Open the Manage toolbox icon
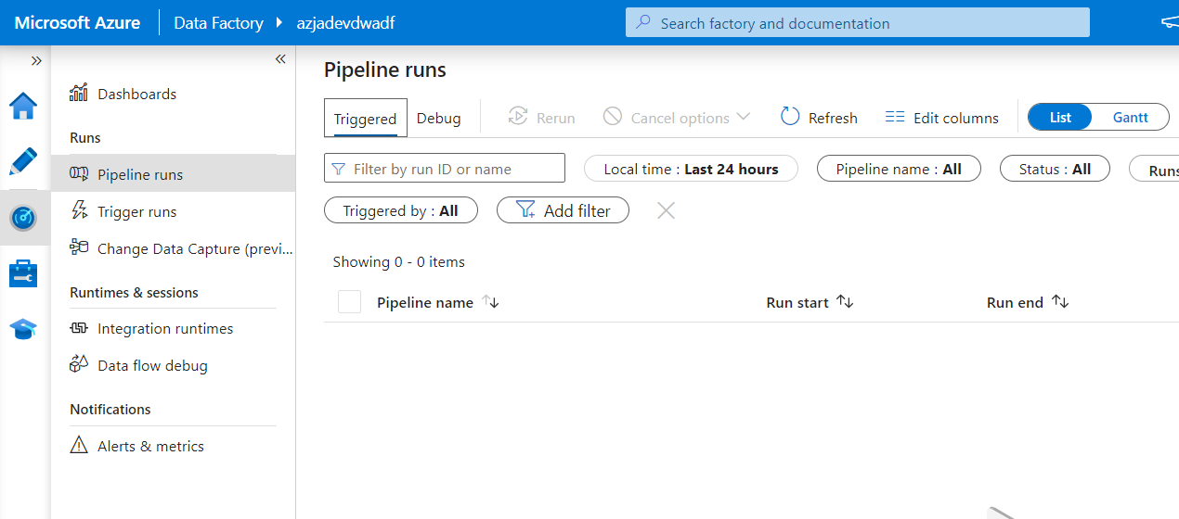The height and width of the screenshot is (519, 1179). pyautogui.click(x=23, y=273)
